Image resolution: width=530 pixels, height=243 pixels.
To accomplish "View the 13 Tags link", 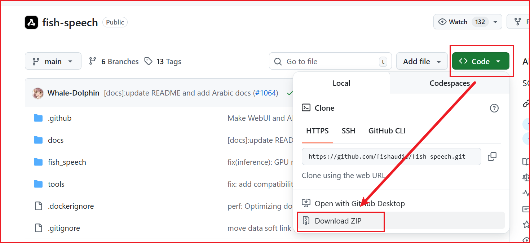I will pos(163,62).
